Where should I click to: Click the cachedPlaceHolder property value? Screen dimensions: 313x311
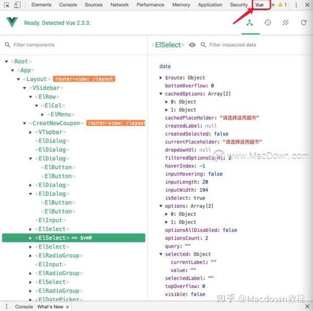(239, 118)
